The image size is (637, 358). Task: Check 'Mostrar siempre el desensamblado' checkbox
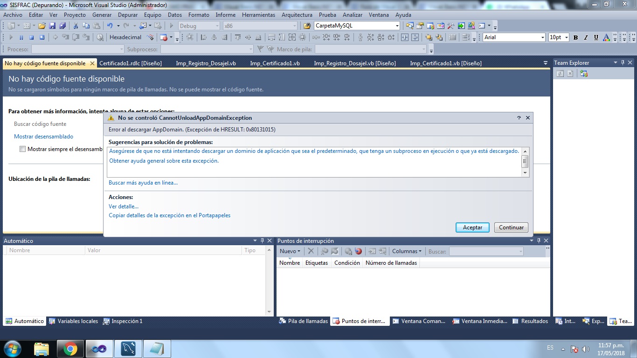pyautogui.click(x=22, y=149)
